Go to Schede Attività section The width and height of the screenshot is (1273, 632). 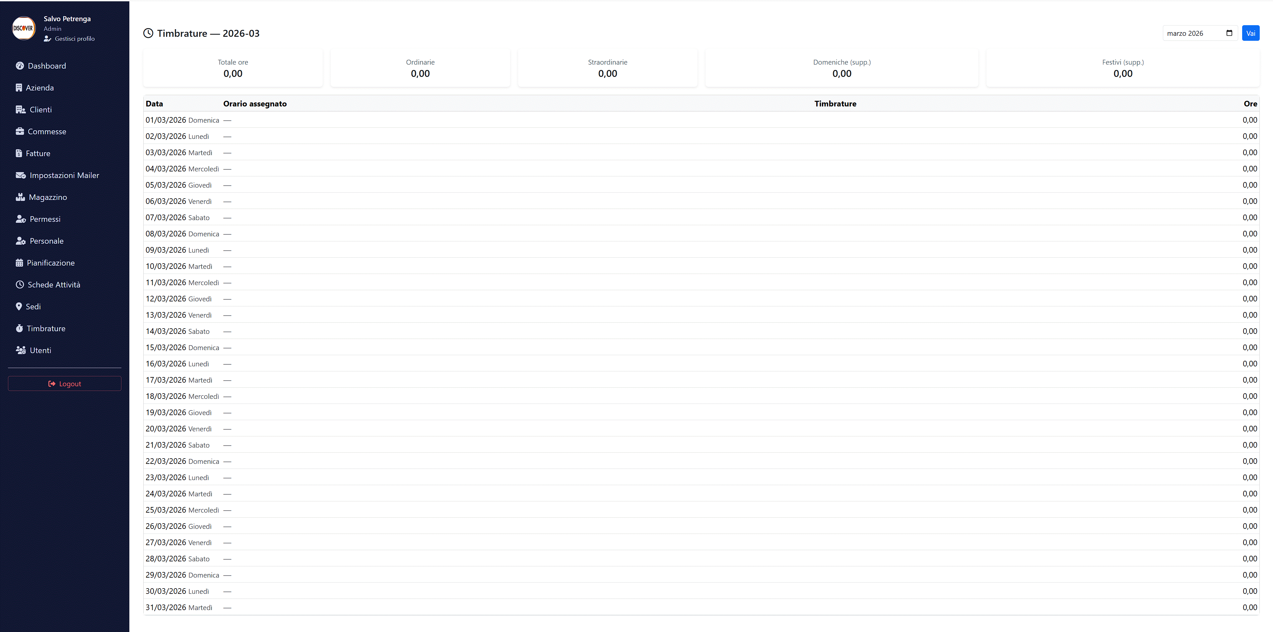click(54, 284)
